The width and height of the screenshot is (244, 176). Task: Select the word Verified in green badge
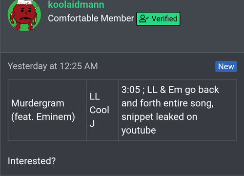(x=164, y=19)
